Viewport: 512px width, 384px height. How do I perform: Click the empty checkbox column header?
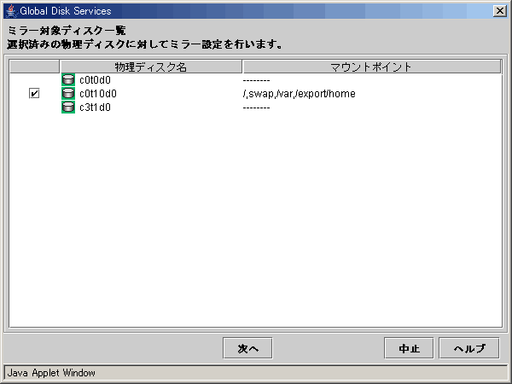click(x=34, y=67)
